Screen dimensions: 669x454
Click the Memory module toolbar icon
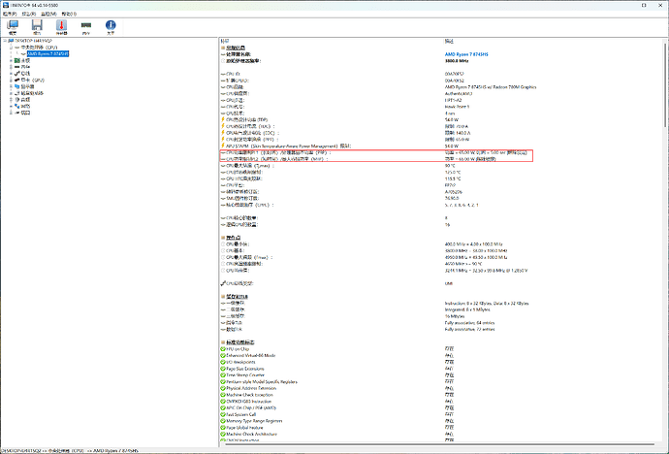86,29
